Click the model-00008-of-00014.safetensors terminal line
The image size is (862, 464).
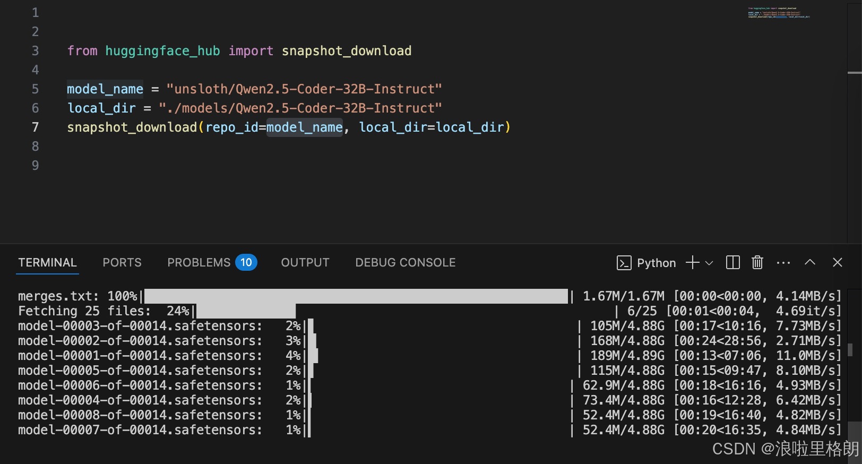pyautogui.click(x=429, y=415)
